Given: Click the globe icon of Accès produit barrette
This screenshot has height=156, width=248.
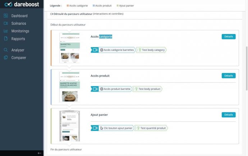Looking at the screenshot, I should click(x=102, y=89).
